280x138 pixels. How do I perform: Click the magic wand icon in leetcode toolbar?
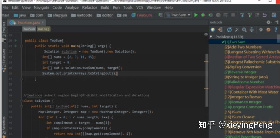coord(237,30)
